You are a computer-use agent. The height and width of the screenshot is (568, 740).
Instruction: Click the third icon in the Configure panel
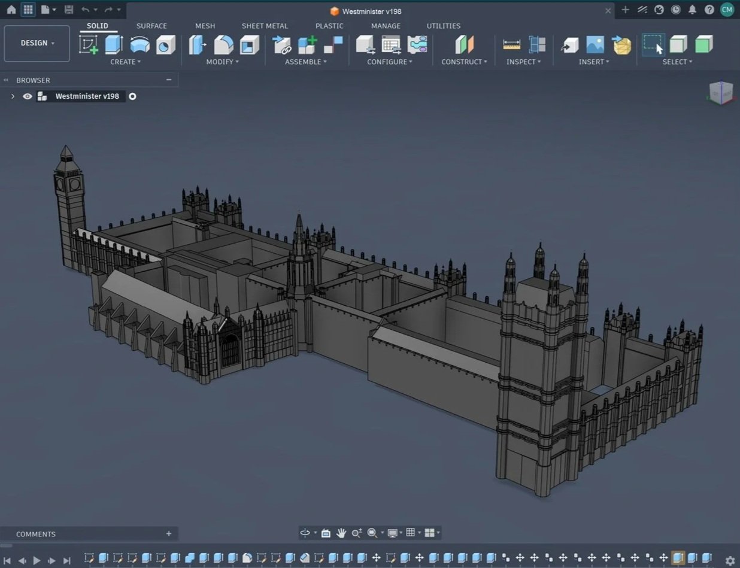417,45
